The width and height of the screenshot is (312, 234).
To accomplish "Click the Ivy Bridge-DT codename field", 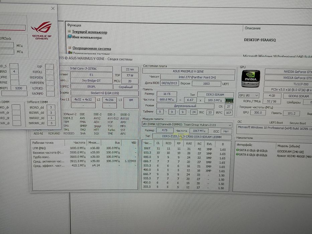I will 91,81.
